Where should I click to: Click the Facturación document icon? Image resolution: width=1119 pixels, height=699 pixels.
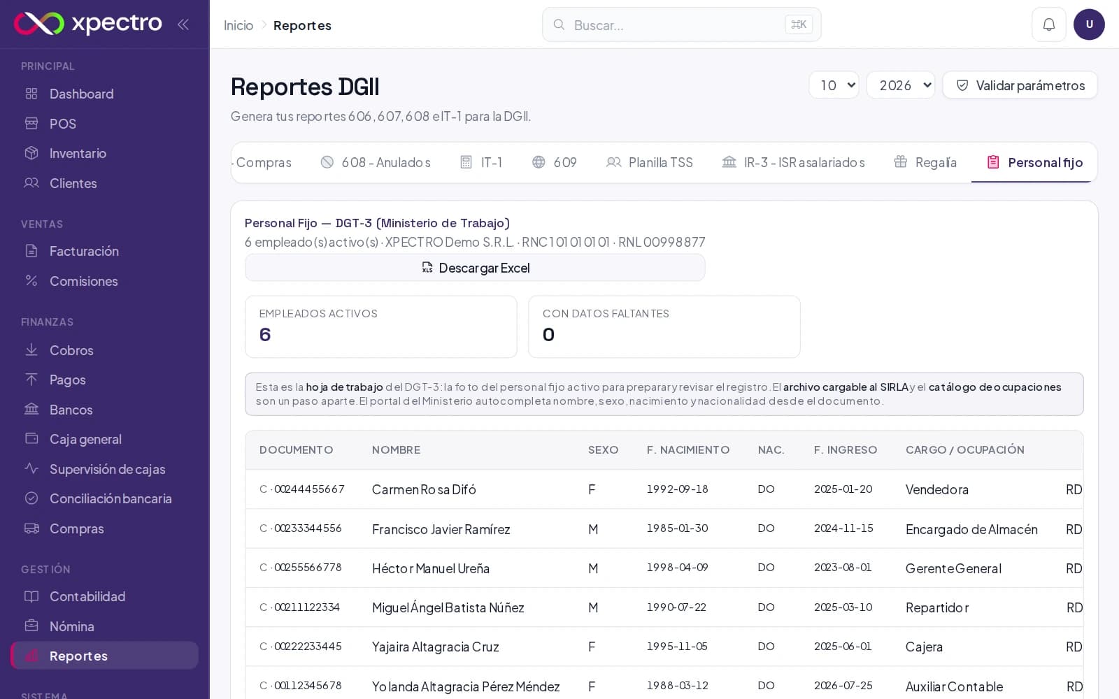(x=31, y=250)
